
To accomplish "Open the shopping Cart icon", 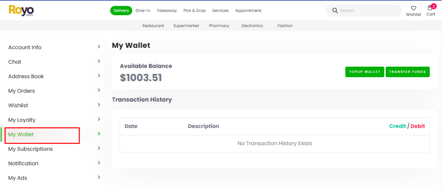I will click(x=430, y=8).
